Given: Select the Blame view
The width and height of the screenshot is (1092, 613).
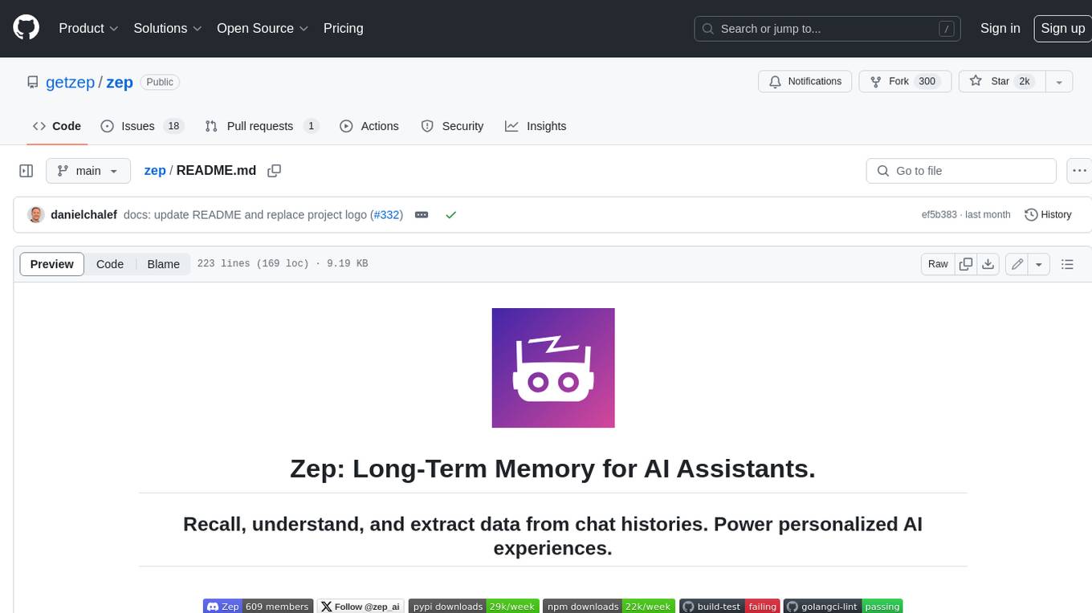Looking at the screenshot, I should [163, 264].
